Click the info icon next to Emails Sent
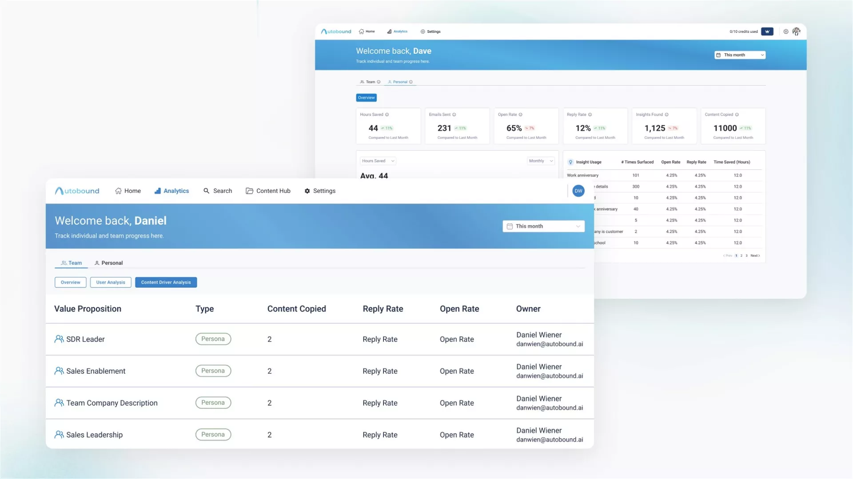Image resolution: width=853 pixels, height=479 pixels. [454, 114]
